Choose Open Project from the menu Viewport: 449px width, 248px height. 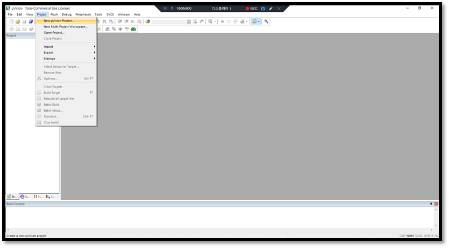tap(66, 33)
